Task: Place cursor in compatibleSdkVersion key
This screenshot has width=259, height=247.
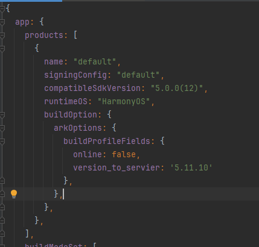Action: tap(92, 88)
